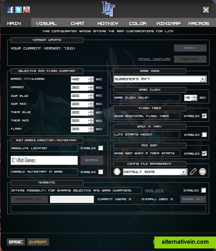Switch to the Macros tab
Image resolution: width=216 pixels, height=251 pixels.
[x=199, y=23]
